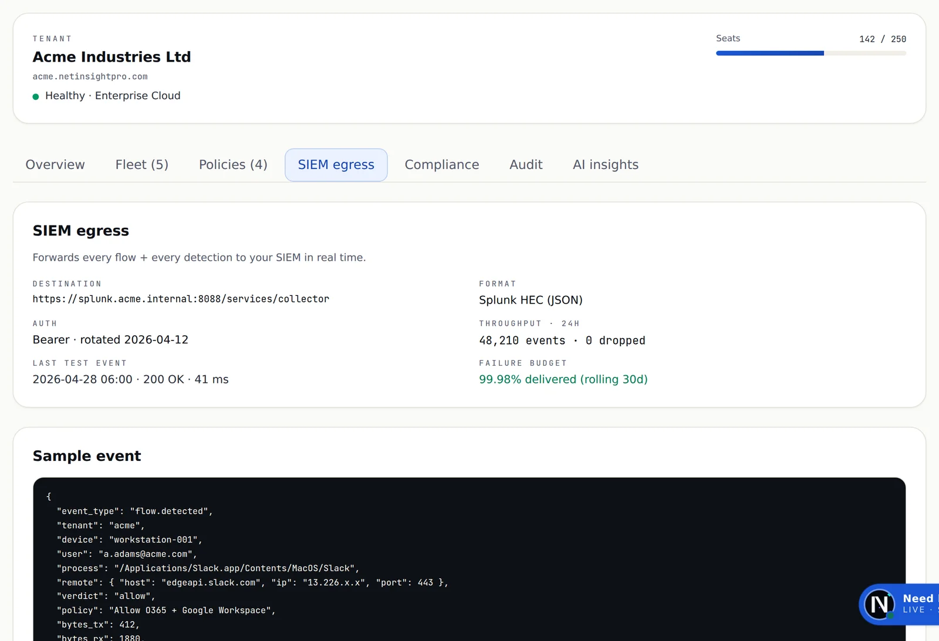Click the "verdict": "allow" JSON line
This screenshot has height=641, width=939.
point(106,596)
